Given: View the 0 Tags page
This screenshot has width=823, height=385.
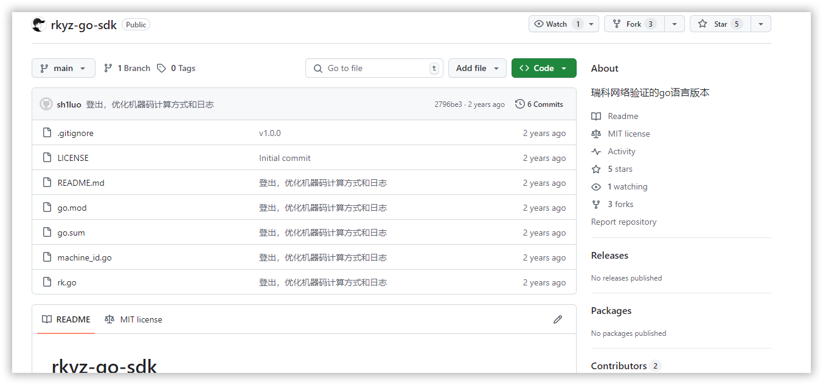Looking at the screenshot, I should tap(176, 68).
